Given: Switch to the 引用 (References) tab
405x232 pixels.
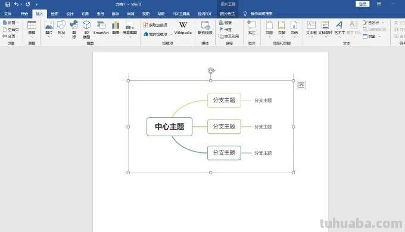Looking at the screenshot, I should (100, 14).
